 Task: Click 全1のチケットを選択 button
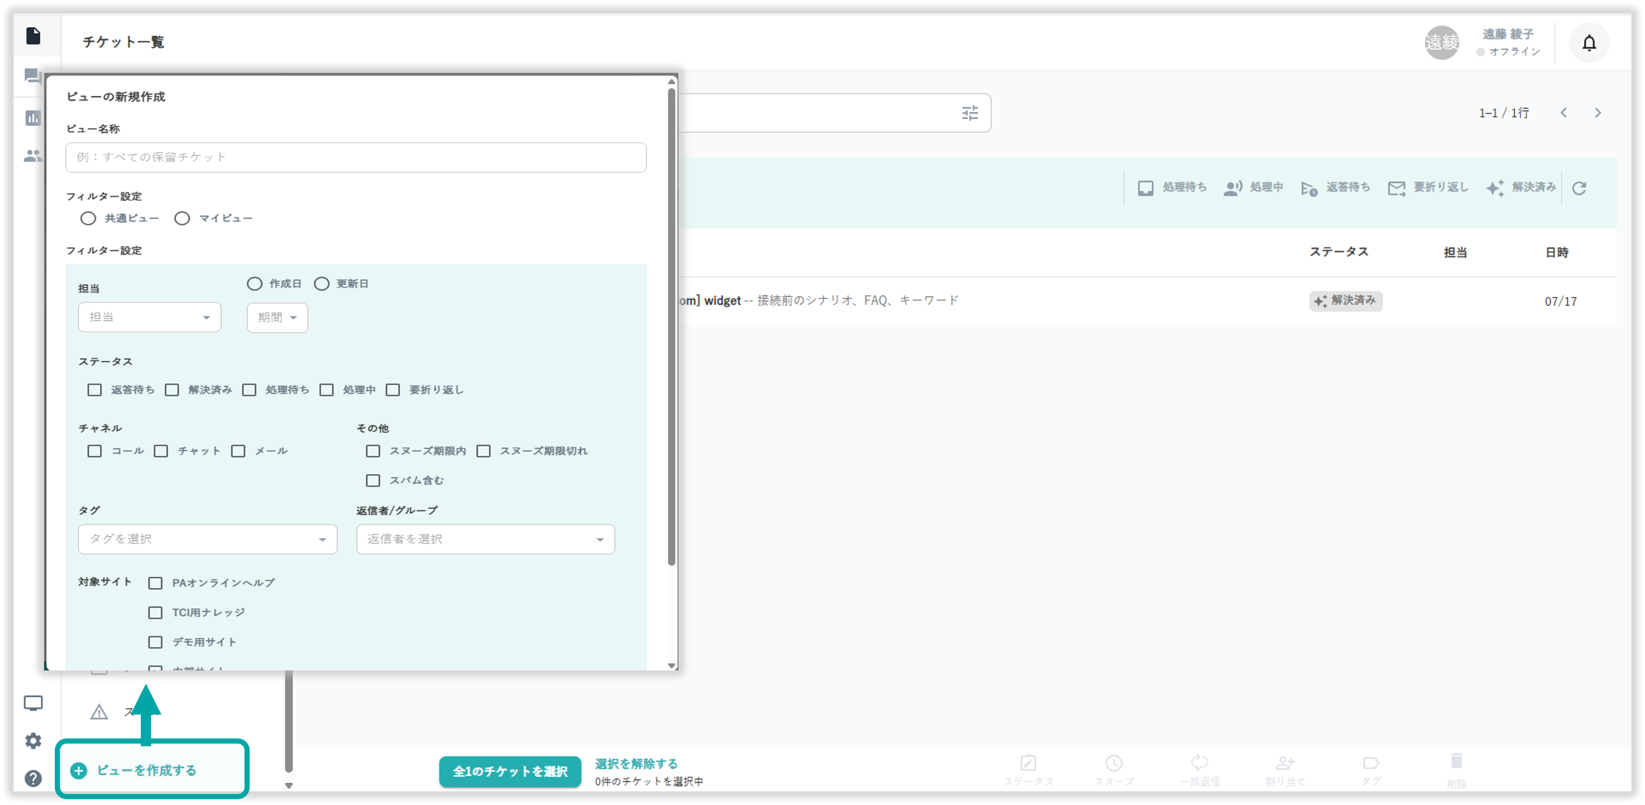point(510,771)
